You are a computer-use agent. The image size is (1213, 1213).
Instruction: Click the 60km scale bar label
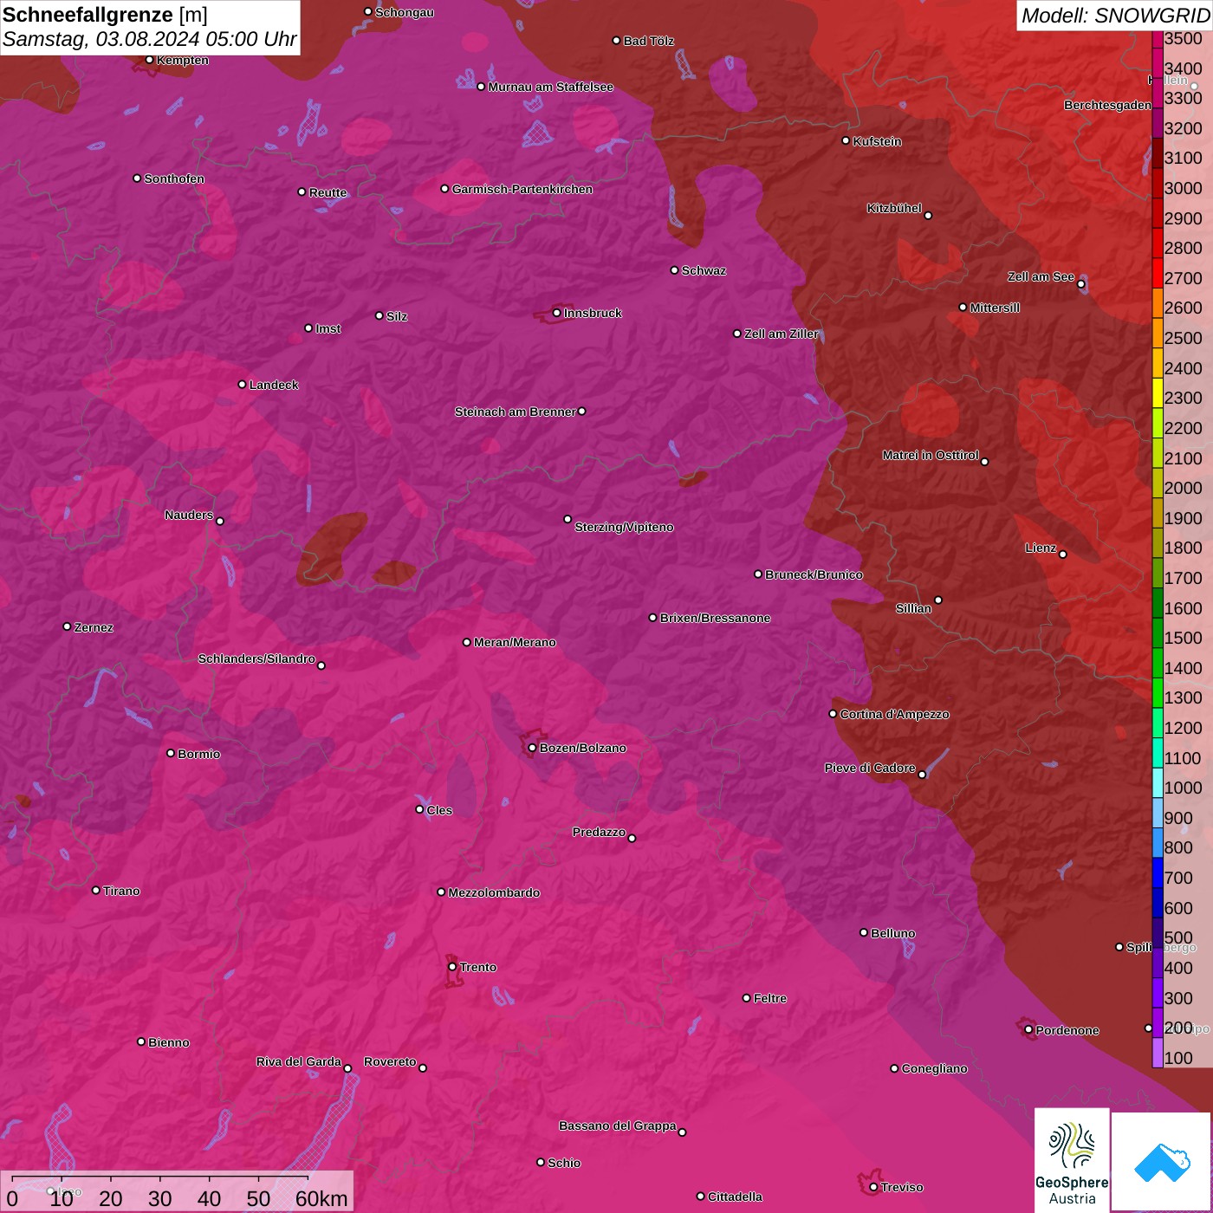click(x=321, y=1199)
